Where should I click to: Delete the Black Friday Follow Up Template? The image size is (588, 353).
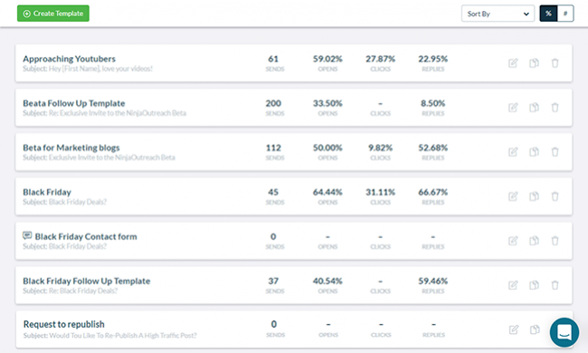coord(555,285)
